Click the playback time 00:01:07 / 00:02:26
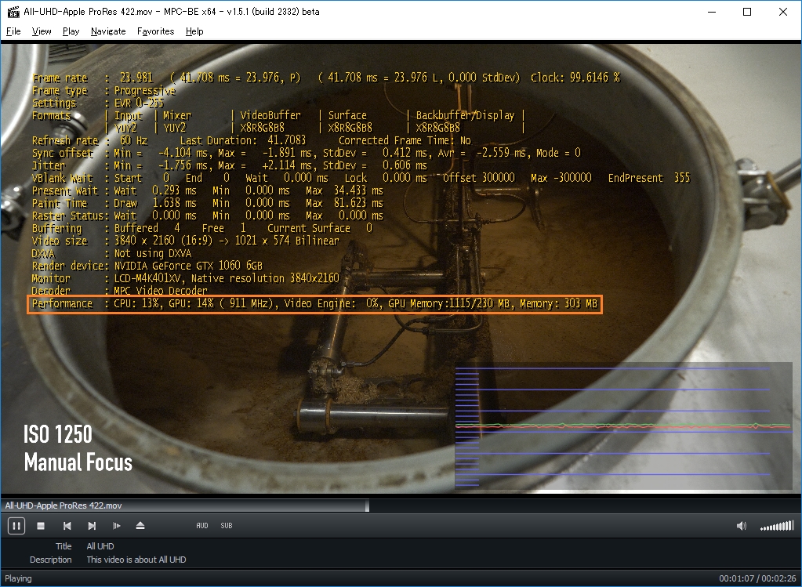Image resolution: width=802 pixels, height=587 pixels. [759, 578]
